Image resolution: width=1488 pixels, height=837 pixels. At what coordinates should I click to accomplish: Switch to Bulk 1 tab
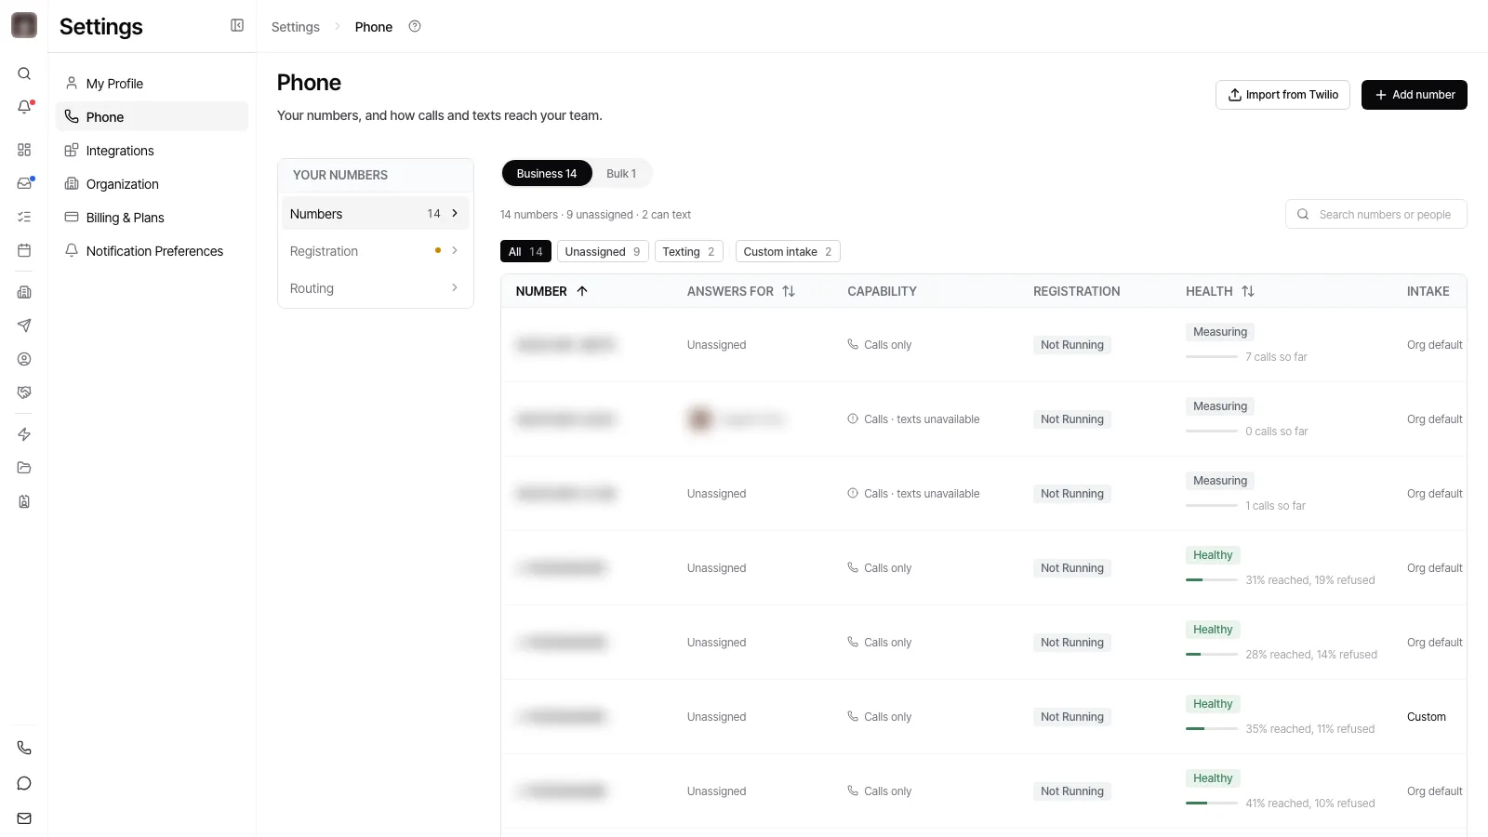[x=621, y=174]
